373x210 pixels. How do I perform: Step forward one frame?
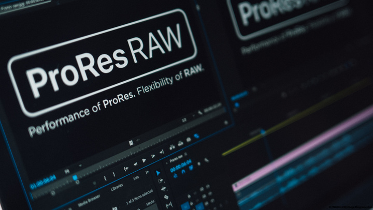pyautogui.click(x=153, y=156)
